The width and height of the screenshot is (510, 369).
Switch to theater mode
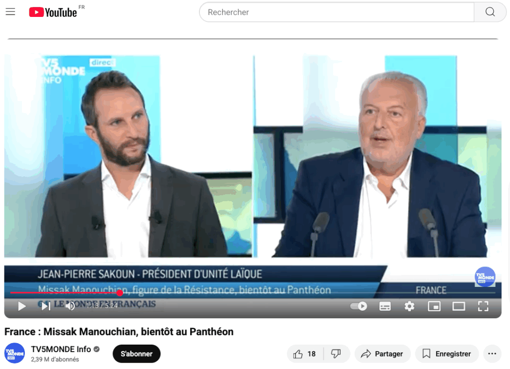tap(459, 306)
